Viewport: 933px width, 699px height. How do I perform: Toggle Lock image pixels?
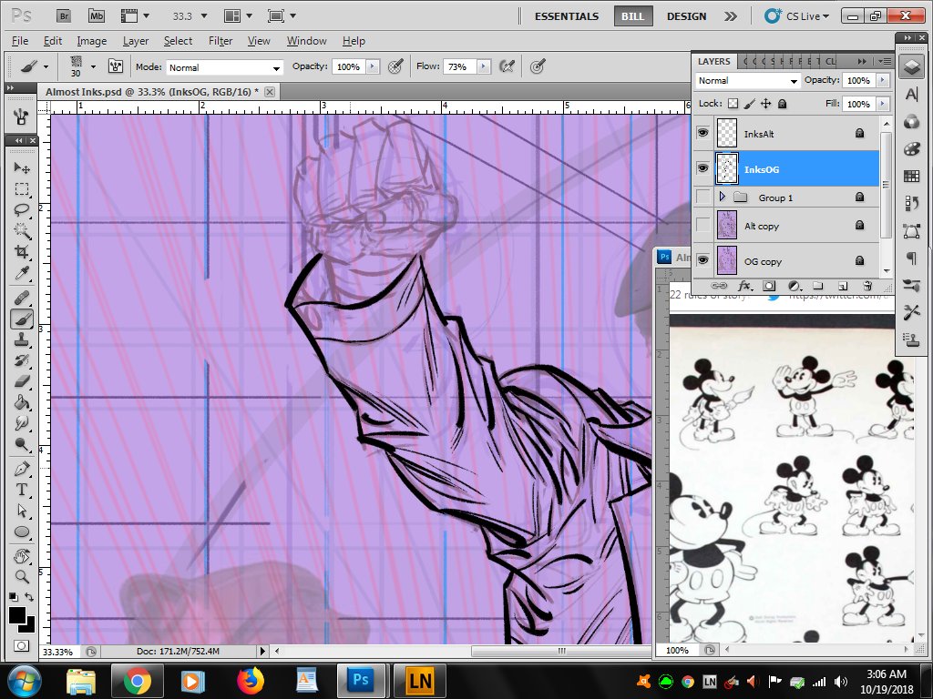pyautogui.click(x=750, y=104)
